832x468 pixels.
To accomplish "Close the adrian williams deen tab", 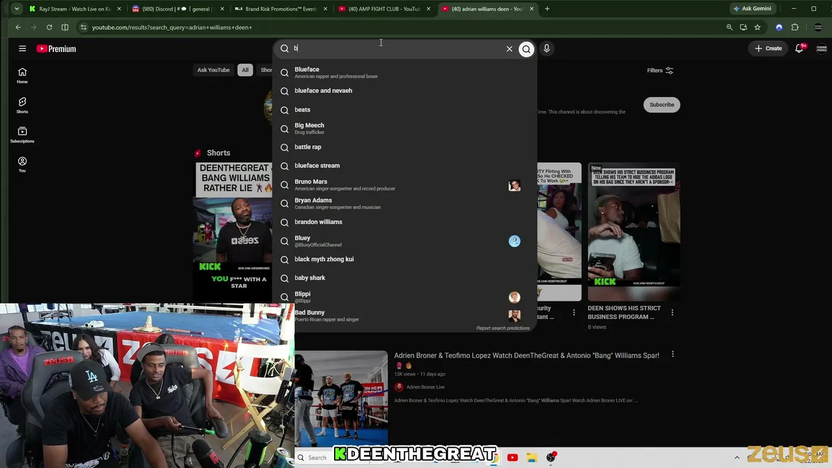I will [532, 9].
